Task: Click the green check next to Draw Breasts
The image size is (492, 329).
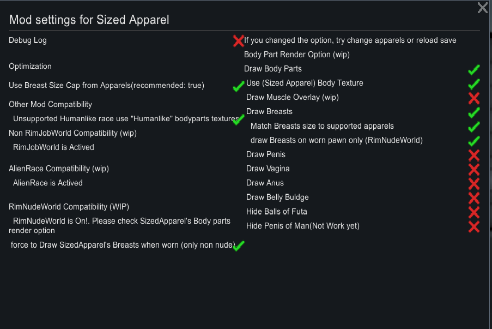Action: [x=473, y=112]
